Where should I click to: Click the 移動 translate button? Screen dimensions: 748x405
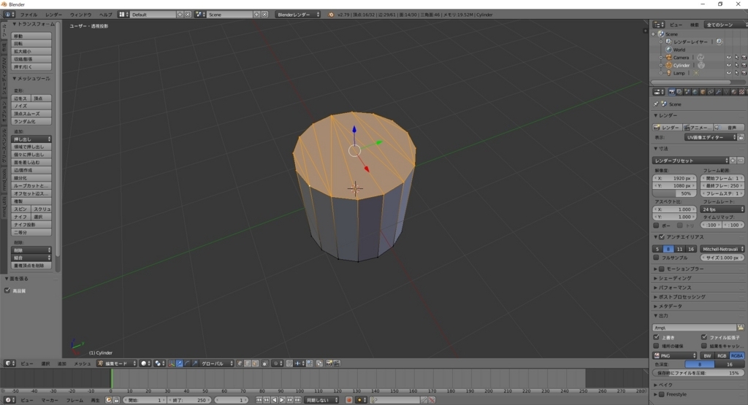click(31, 36)
